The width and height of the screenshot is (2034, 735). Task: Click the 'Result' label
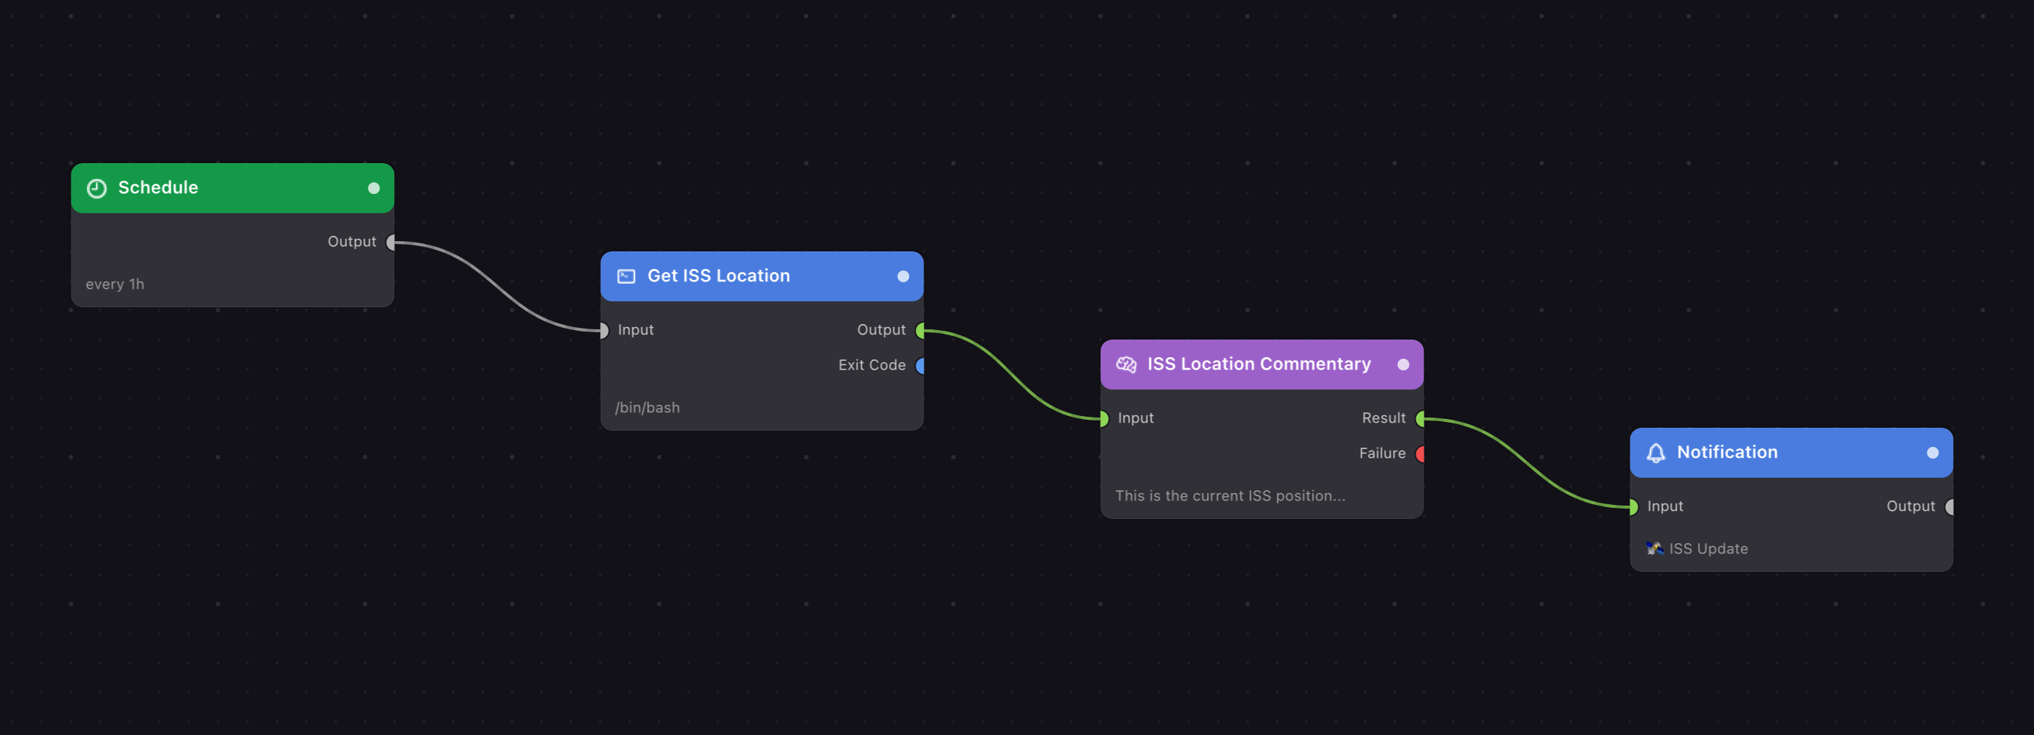[x=1383, y=417]
